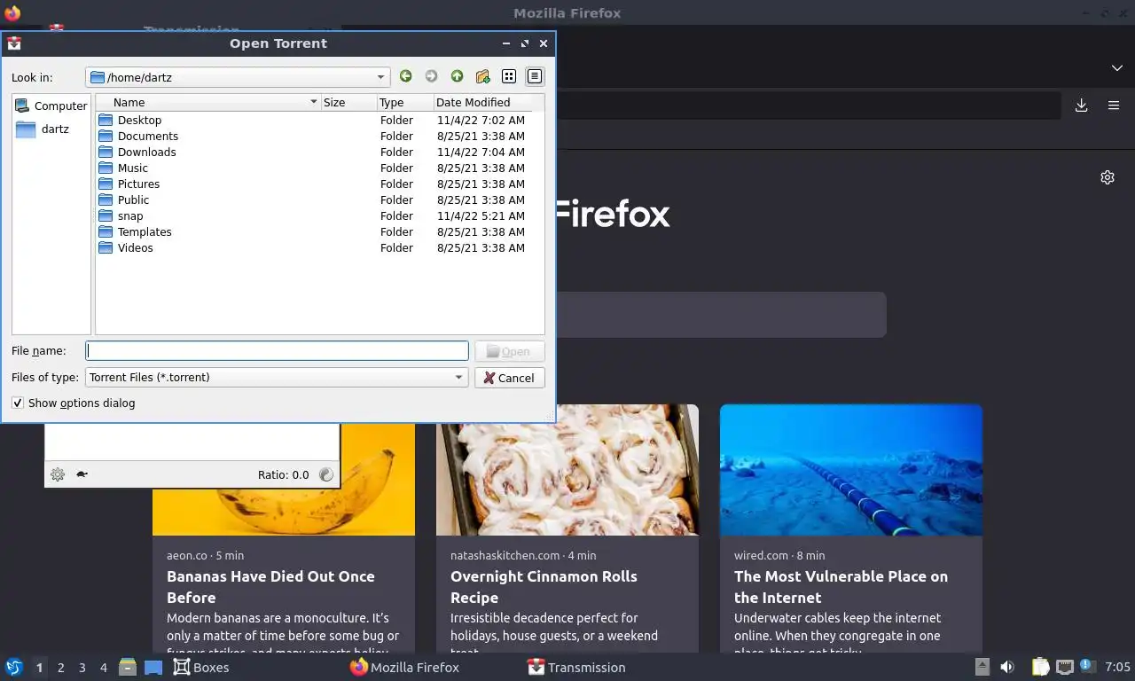The image size is (1135, 681).
Task: Select dartz home folder in sidebar
Action: pos(43,129)
